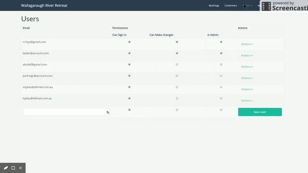
Task: Enable Can Make changes for the new user row
Action: pyautogui.click(x=177, y=110)
